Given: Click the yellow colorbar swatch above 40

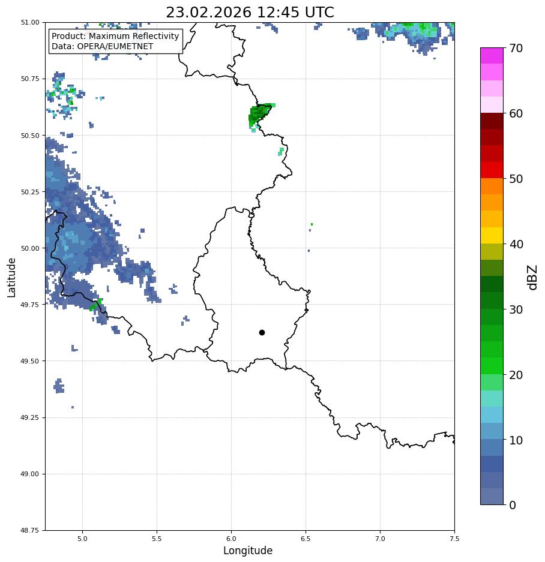Looking at the screenshot, I should 492,236.
